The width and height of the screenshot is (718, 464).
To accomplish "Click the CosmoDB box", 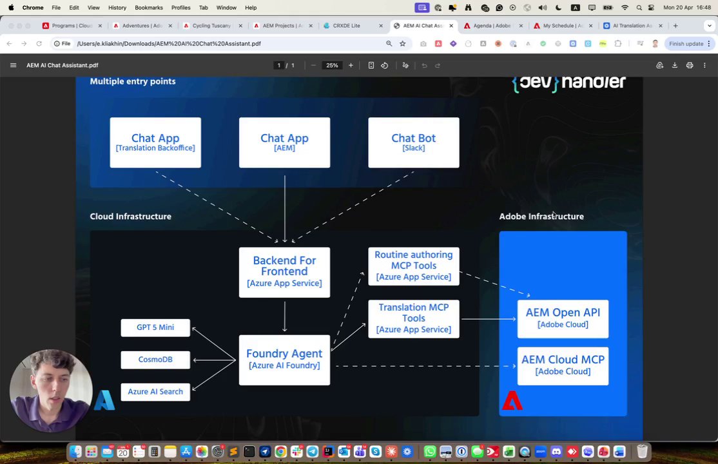I will [155, 360].
